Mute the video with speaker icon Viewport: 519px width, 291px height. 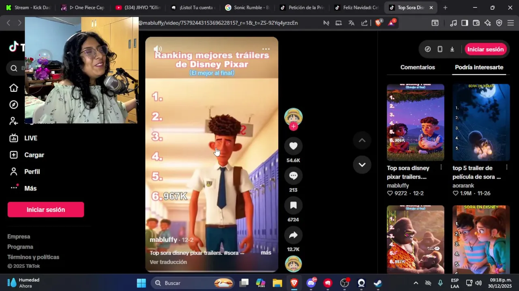click(x=158, y=49)
